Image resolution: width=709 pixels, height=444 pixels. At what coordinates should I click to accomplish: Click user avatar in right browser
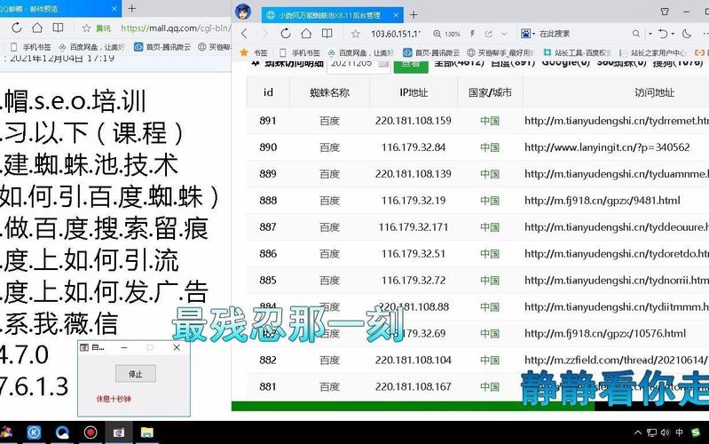(x=243, y=12)
